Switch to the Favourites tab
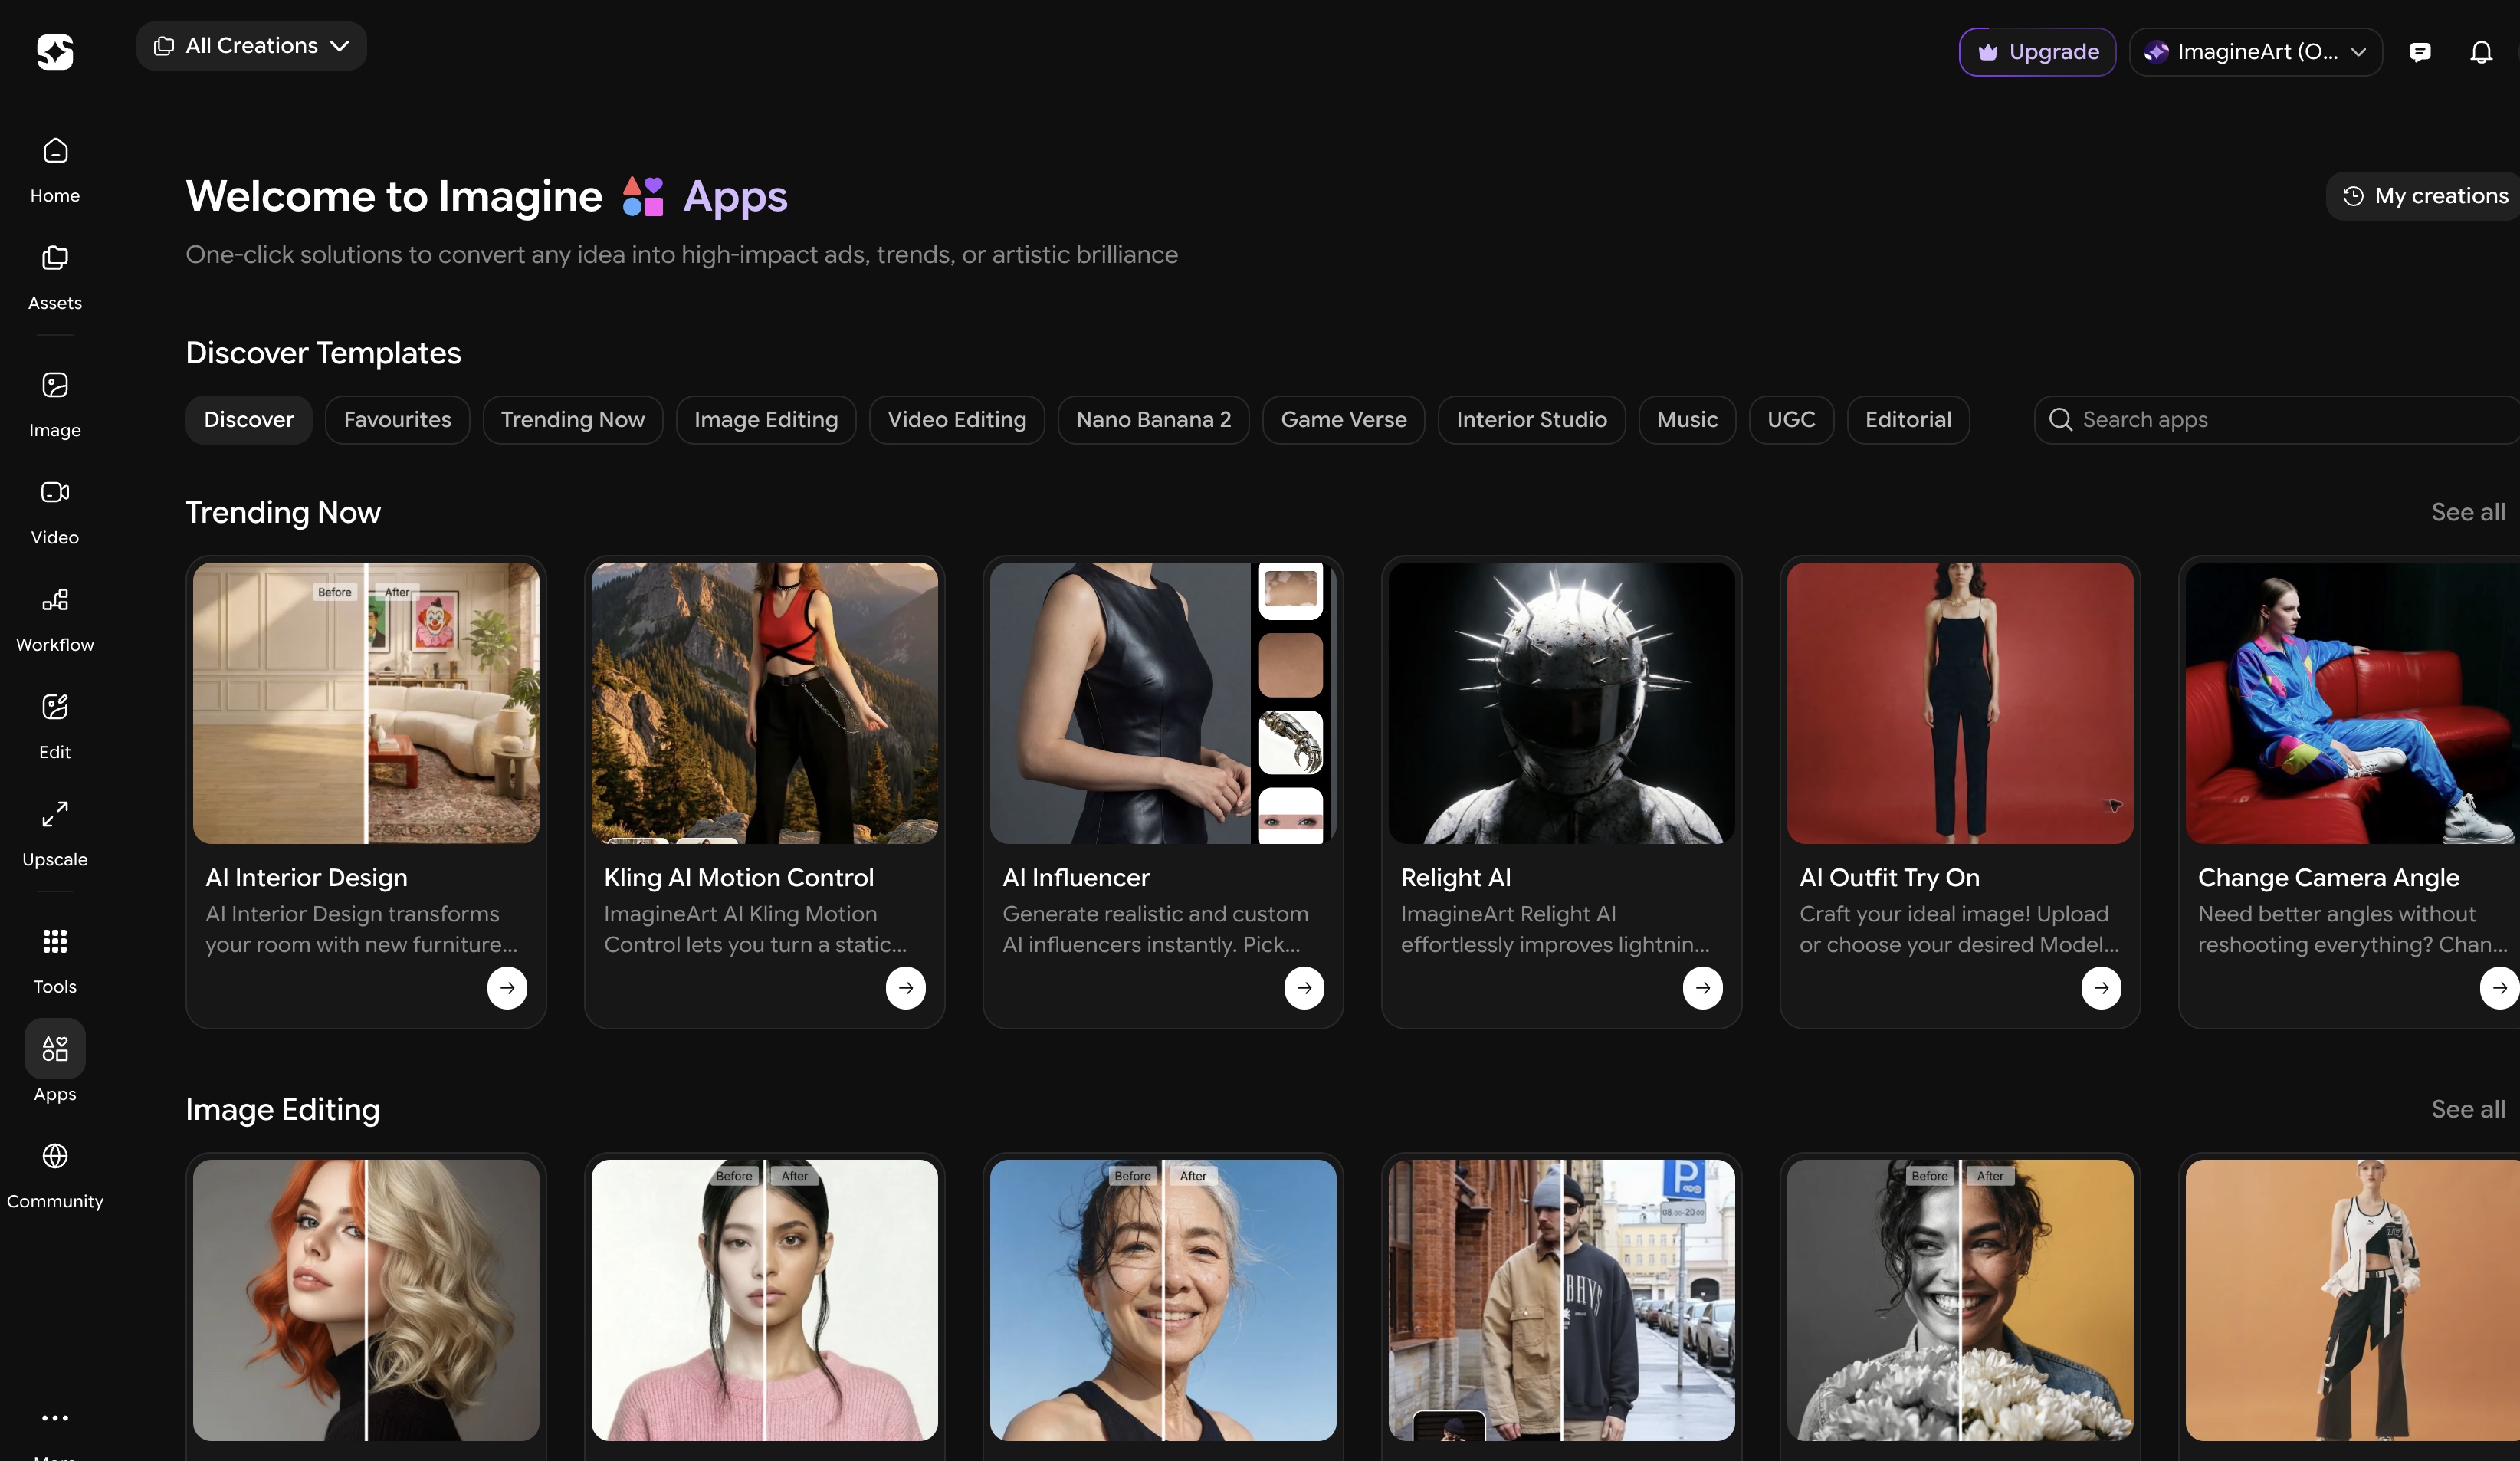This screenshot has height=1461, width=2520. coord(397,420)
